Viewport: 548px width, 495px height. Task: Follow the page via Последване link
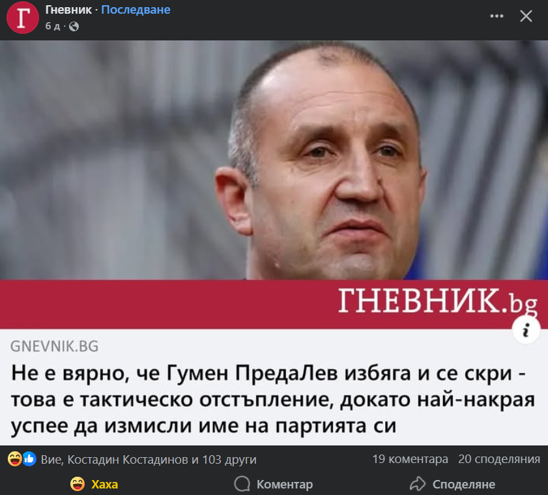point(136,9)
